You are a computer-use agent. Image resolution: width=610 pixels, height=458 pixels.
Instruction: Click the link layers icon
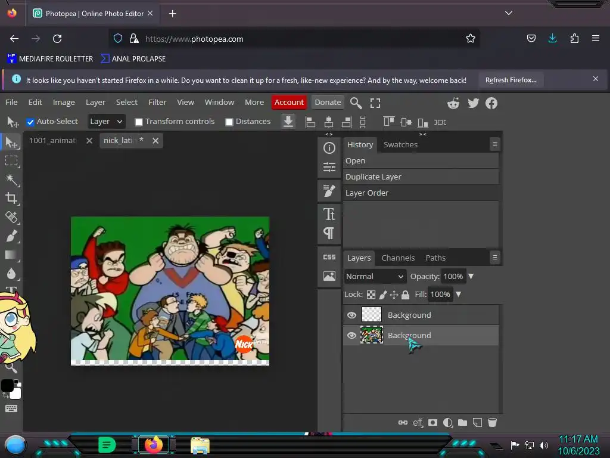click(x=403, y=423)
